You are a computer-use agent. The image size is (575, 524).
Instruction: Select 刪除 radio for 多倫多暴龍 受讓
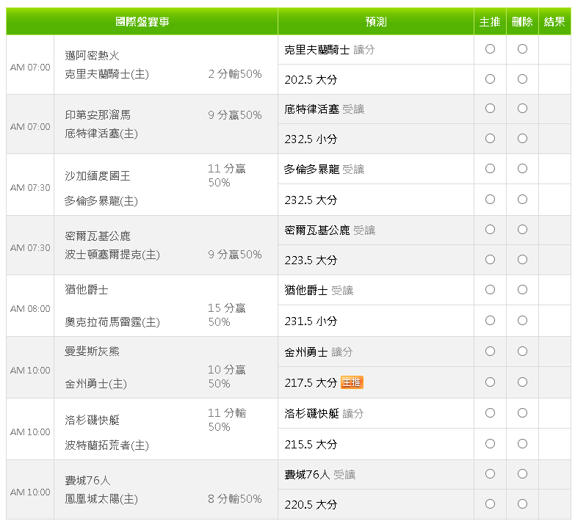click(x=522, y=168)
